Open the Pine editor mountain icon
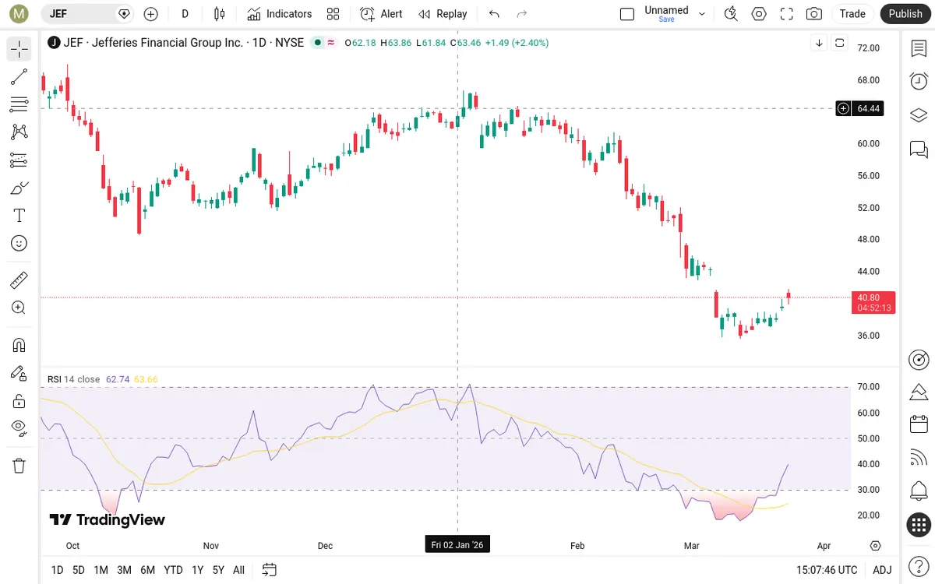Viewport: 935px width, 584px height. 919,391
